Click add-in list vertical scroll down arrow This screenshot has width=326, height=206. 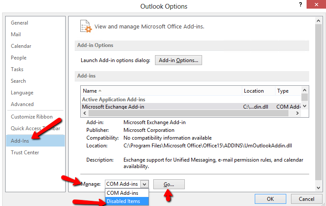pos(304,106)
